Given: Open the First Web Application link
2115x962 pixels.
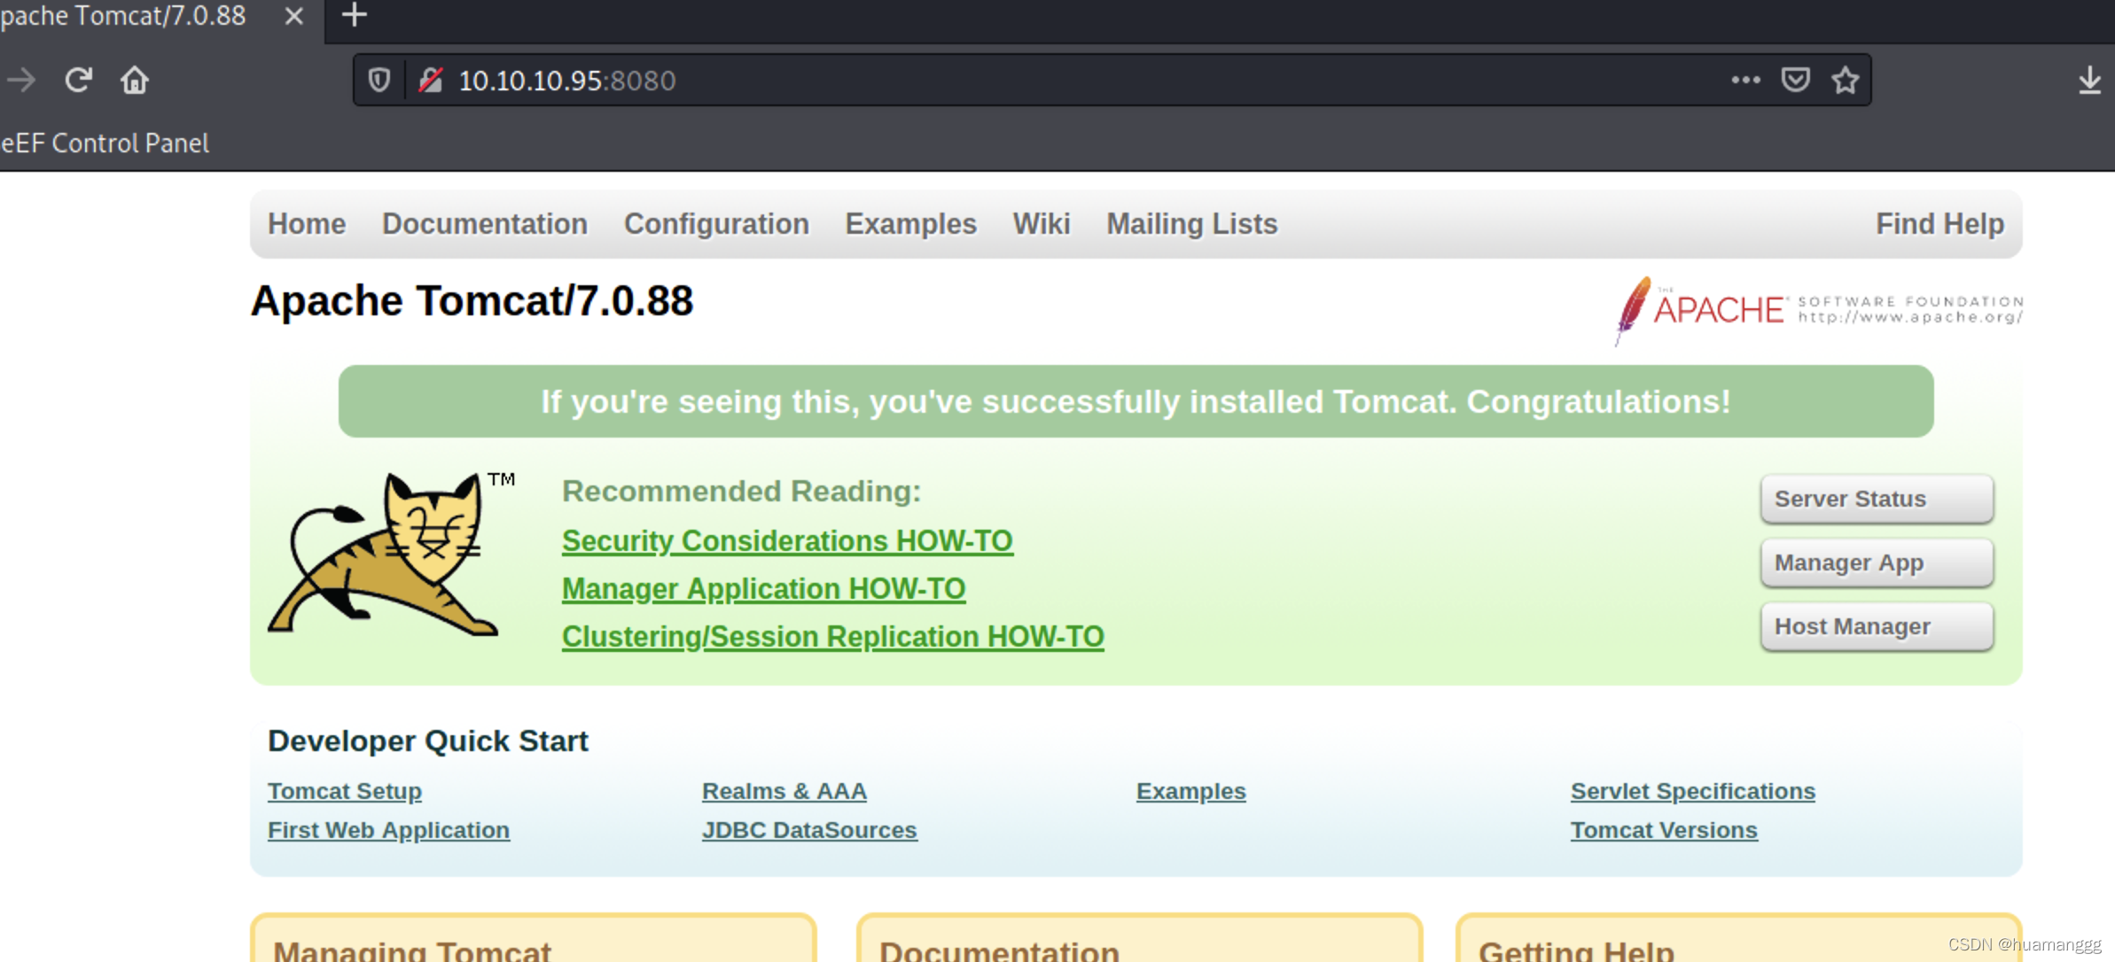Looking at the screenshot, I should tap(388, 830).
